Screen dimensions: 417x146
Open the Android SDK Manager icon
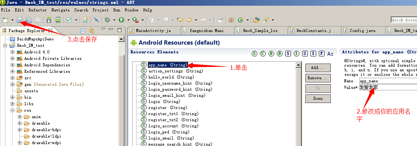pyautogui.click(x=49, y=20)
